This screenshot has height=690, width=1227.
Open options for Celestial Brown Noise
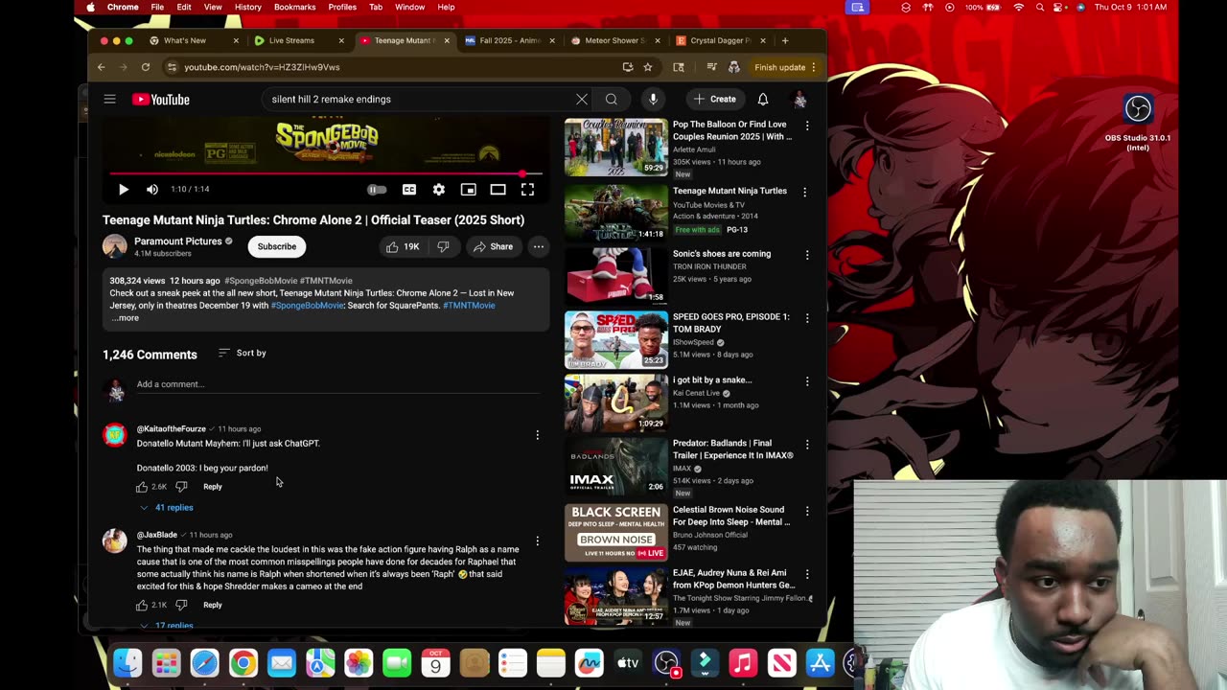click(806, 511)
